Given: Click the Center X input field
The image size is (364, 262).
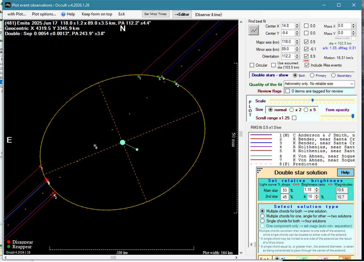Looking at the screenshot, I should coord(287,26).
